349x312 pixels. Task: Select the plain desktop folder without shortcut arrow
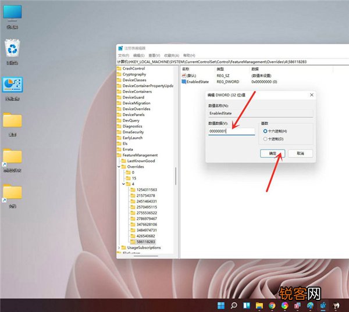[12, 124]
